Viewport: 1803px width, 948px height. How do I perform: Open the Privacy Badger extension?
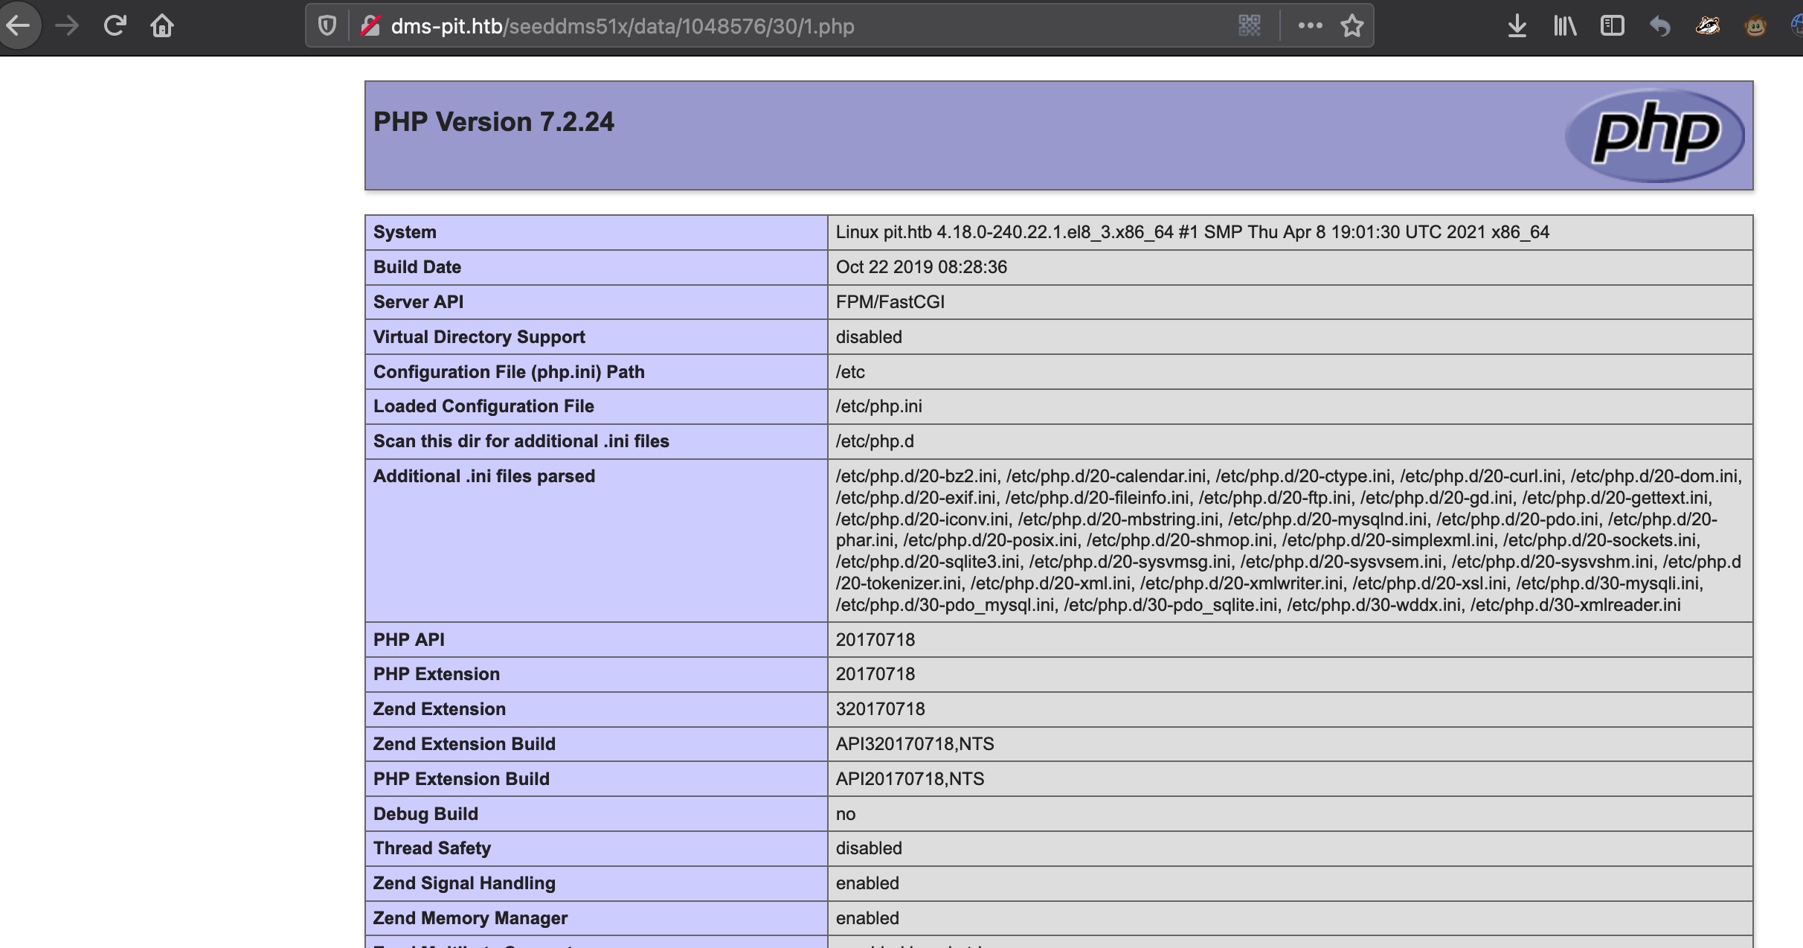click(x=1708, y=26)
